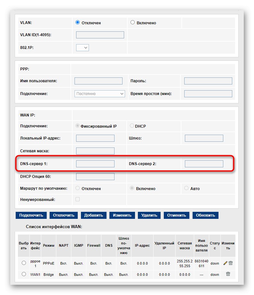The width and height of the screenshot is (254, 295).
Task: Open the 802.1P dropdown
Action: [x=83, y=48]
